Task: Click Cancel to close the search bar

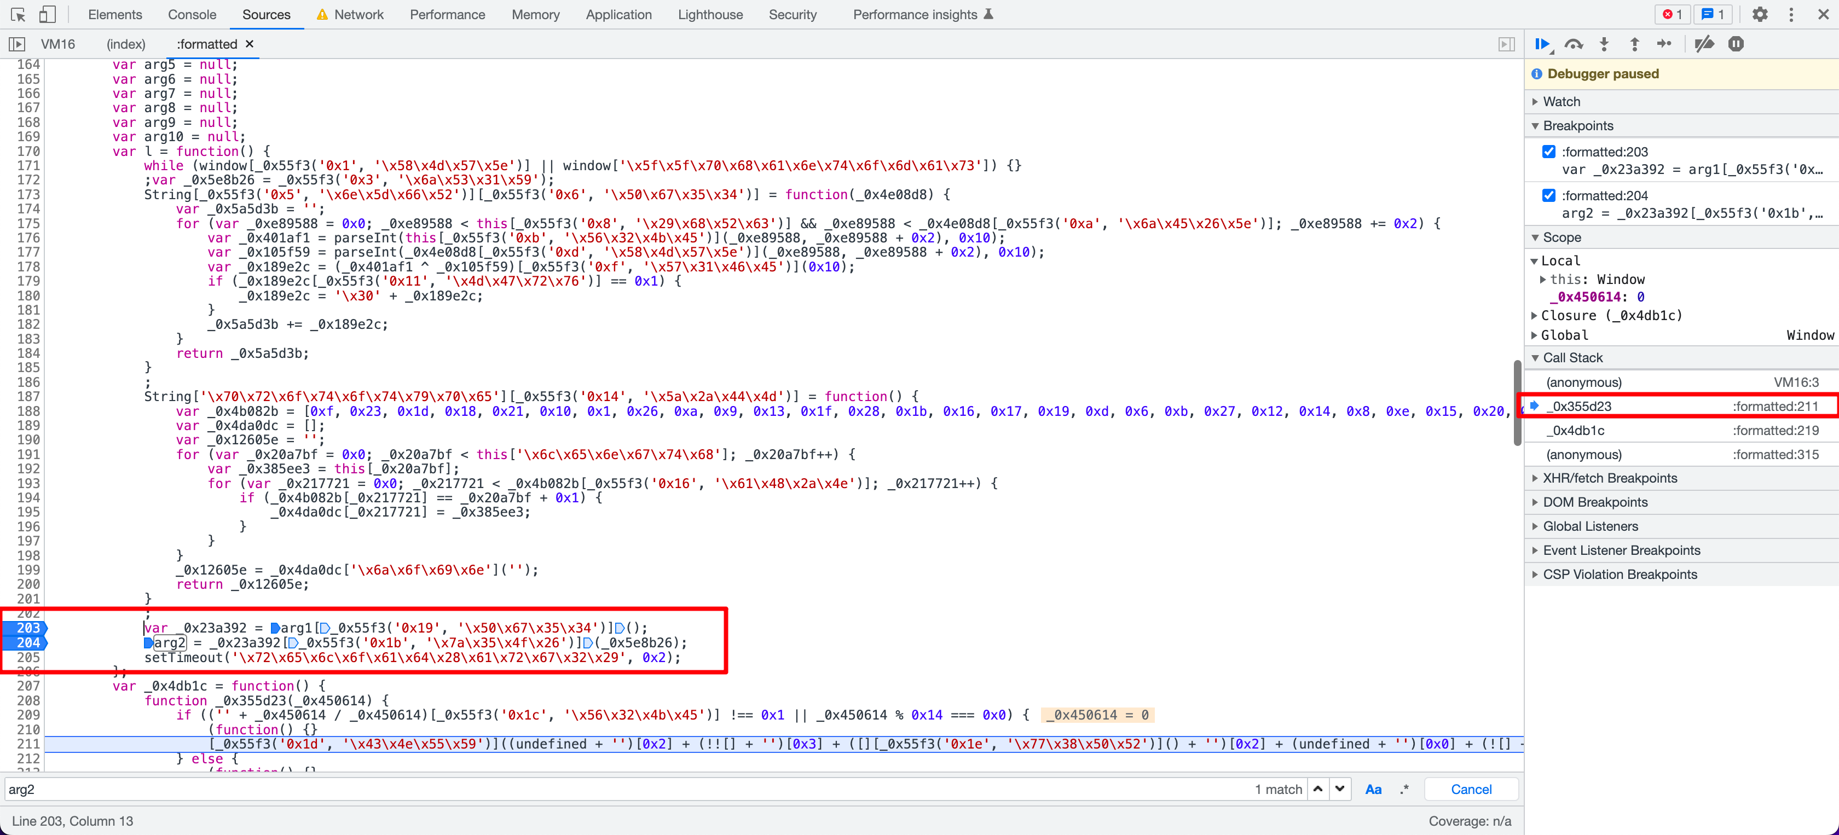Action: (1470, 790)
